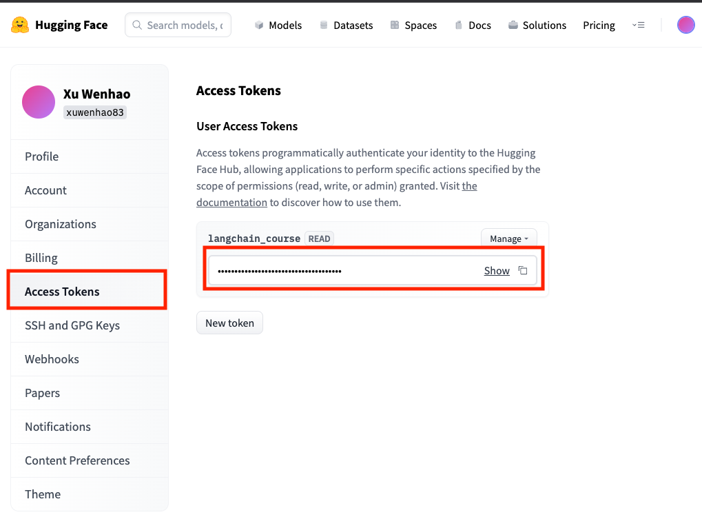Open the user avatar in top navbar
The width and height of the screenshot is (702, 528).
[x=685, y=26]
